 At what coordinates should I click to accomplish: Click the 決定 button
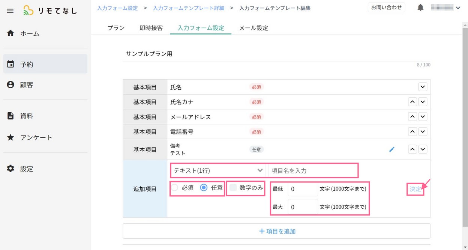415,189
